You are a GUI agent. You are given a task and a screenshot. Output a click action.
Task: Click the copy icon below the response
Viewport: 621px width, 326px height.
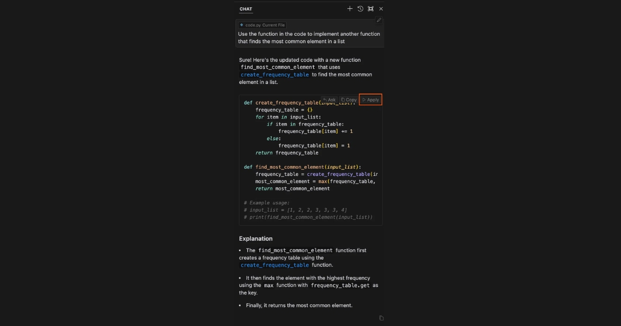381,318
